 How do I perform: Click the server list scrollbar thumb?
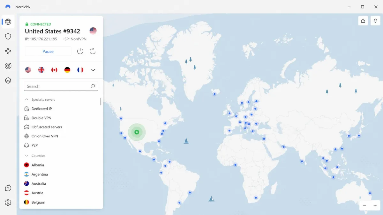point(101,102)
